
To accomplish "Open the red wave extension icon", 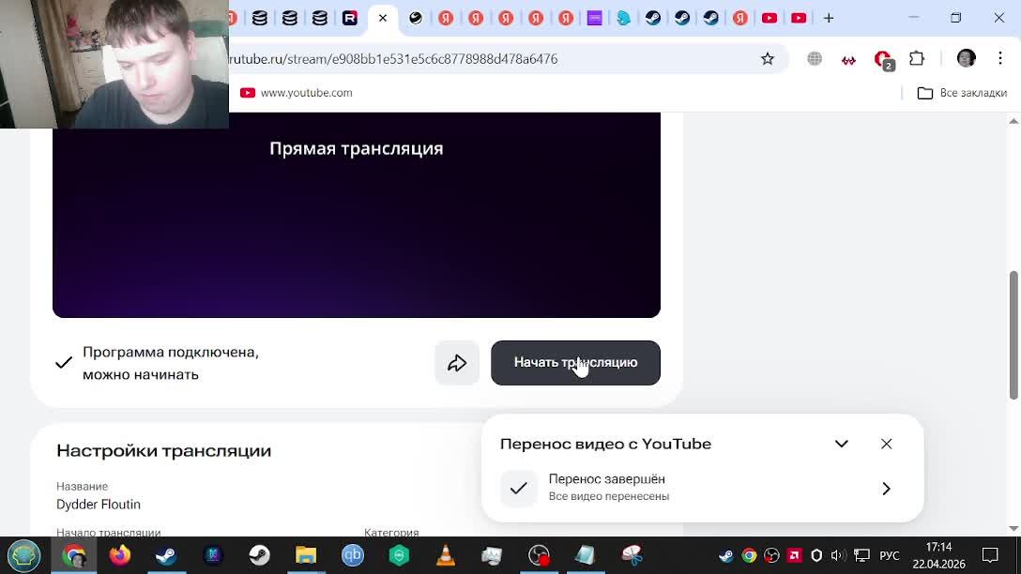I will click(x=847, y=59).
